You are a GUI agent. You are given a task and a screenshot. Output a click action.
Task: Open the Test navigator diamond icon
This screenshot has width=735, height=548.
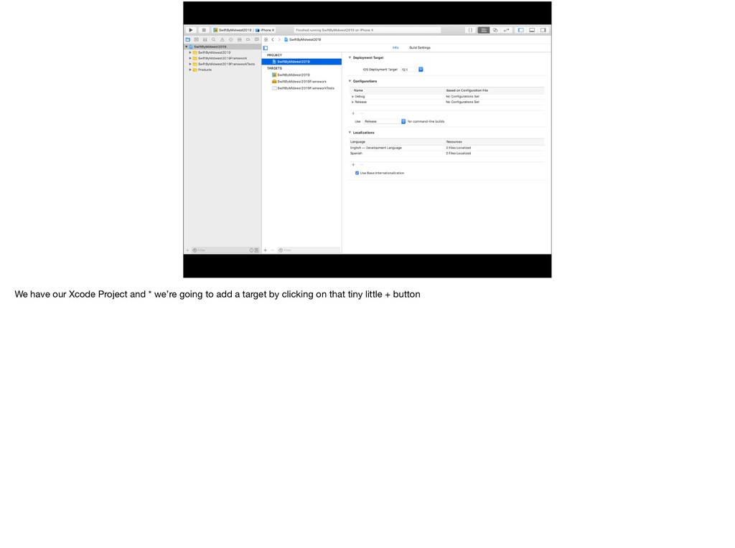pos(230,40)
